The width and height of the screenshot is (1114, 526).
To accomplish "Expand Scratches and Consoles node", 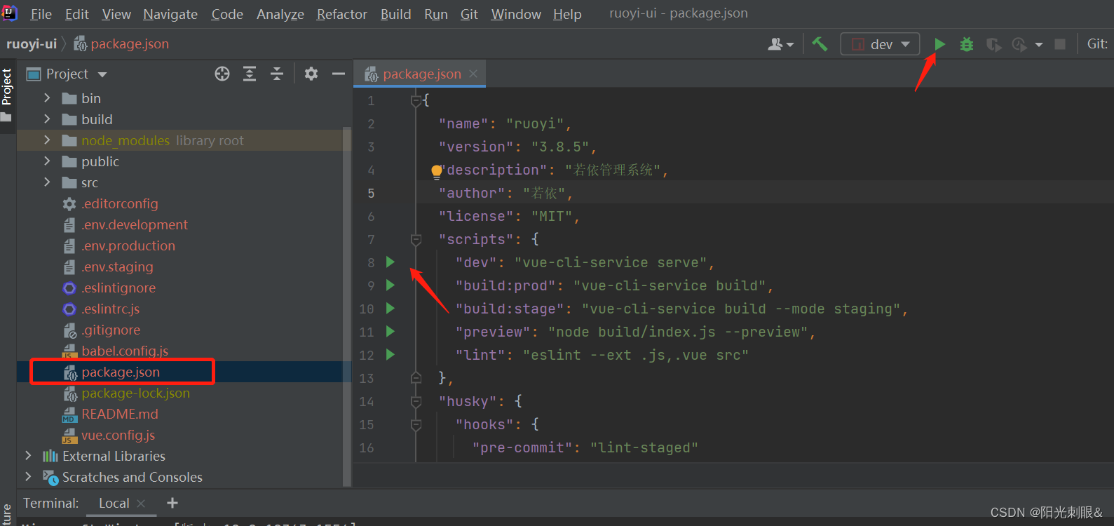I will (x=28, y=477).
